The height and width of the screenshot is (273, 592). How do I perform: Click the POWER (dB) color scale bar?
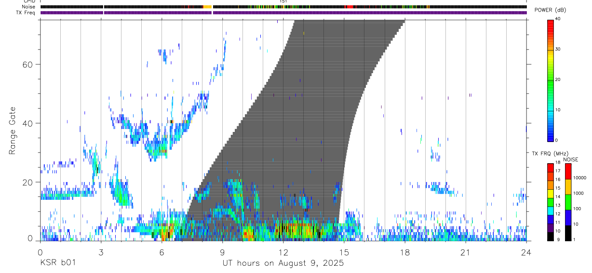pyautogui.click(x=550, y=80)
